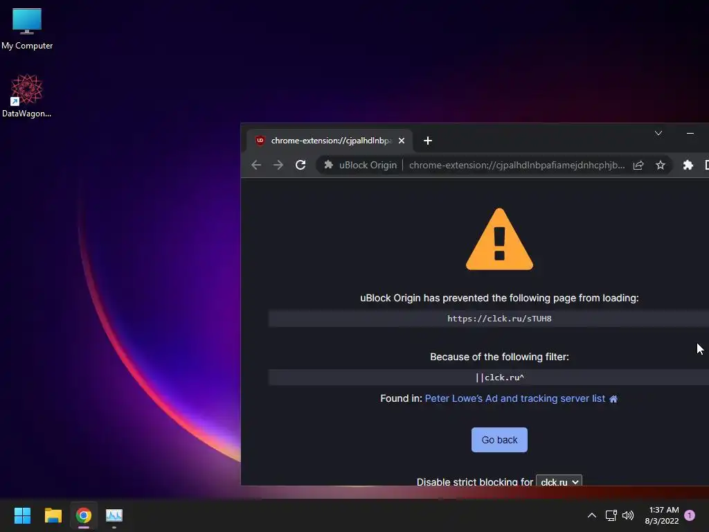709x532 pixels.
Task: Open the clck.ru strict blocking dropdown
Action: (559, 481)
